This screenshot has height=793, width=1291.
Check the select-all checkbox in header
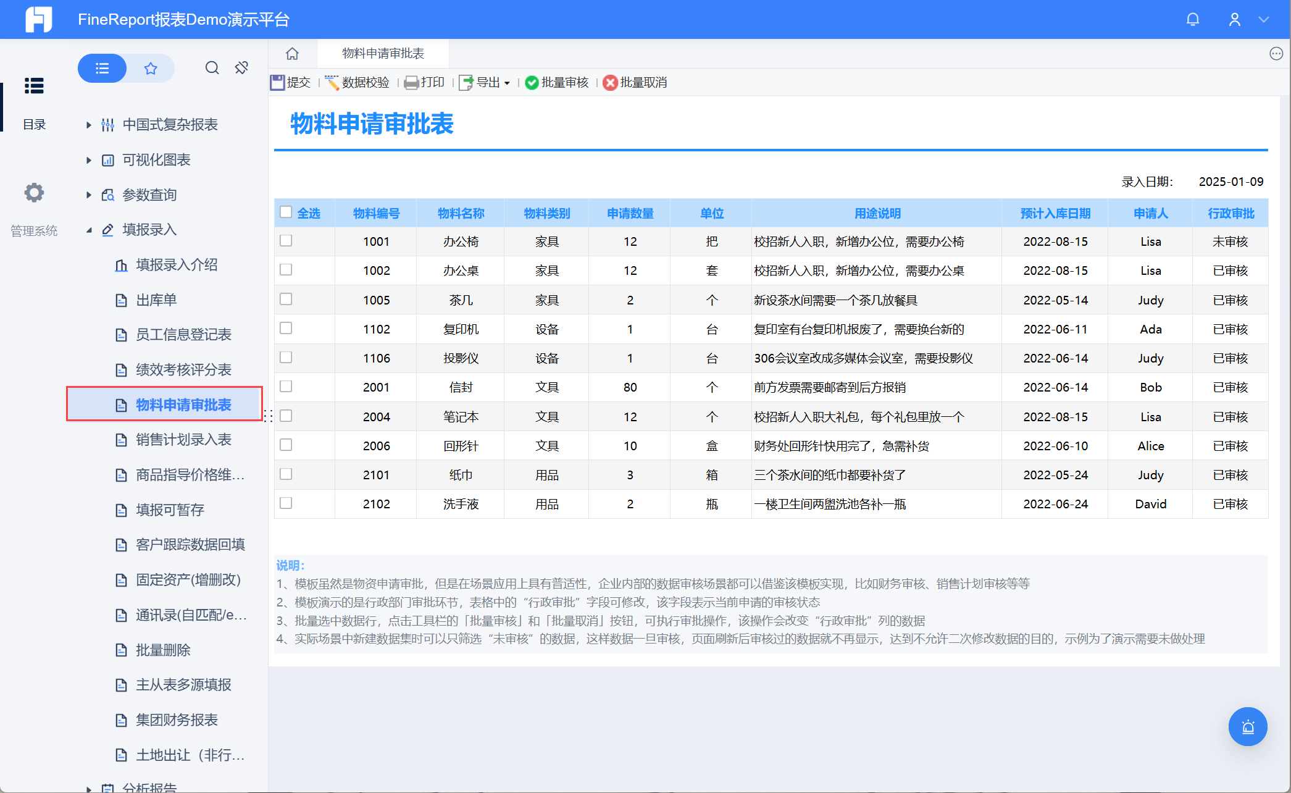tap(286, 212)
